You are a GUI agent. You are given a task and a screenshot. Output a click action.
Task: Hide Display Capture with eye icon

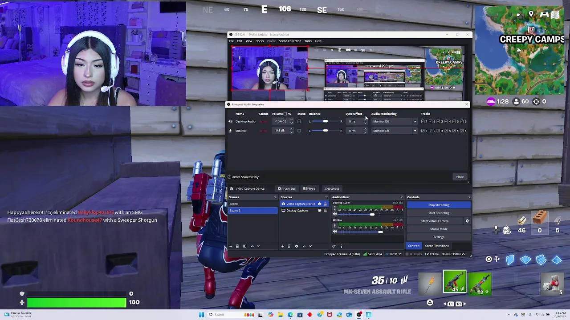[x=319, y=211]
